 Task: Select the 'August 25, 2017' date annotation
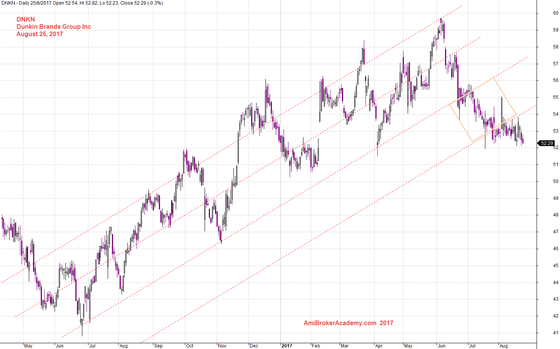pos(40,34)
